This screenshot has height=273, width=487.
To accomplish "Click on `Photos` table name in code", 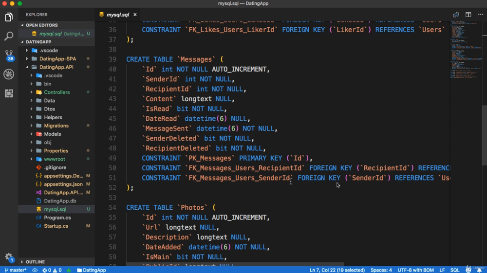I will click(192, 207).
